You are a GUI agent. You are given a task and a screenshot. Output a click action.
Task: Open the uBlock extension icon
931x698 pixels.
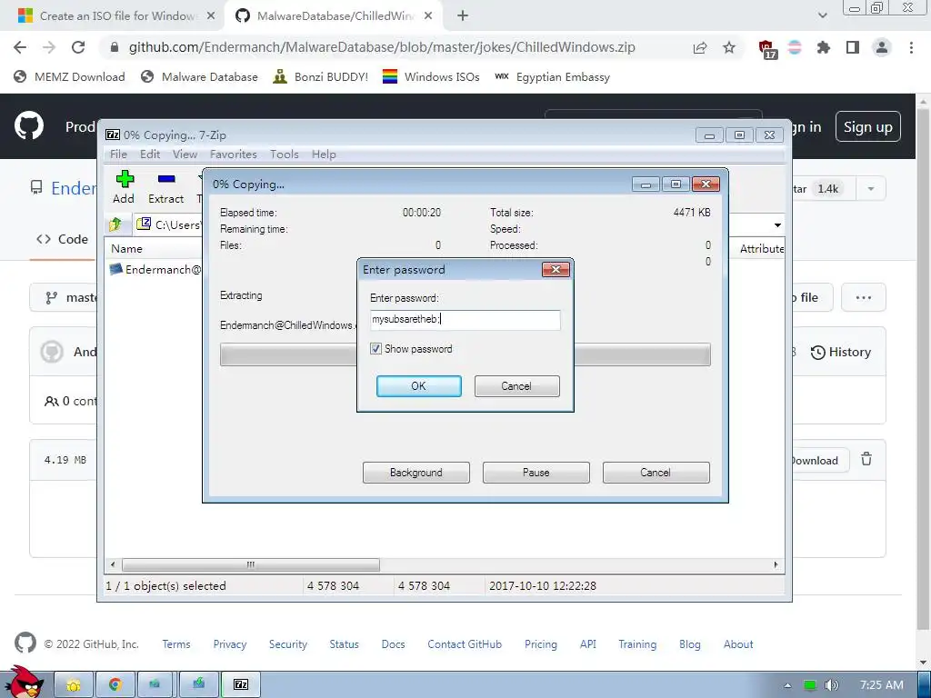pos(767,49)
